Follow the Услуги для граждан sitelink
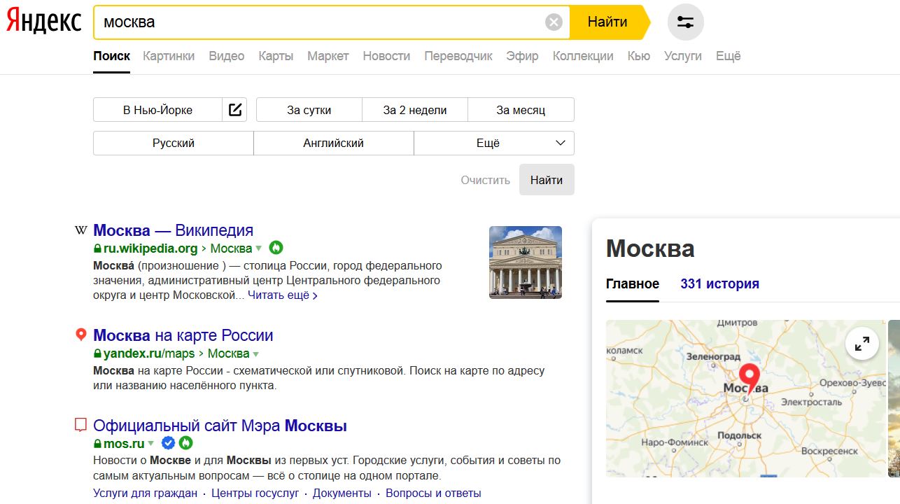900x504 pixels. [x=146, y=493]
